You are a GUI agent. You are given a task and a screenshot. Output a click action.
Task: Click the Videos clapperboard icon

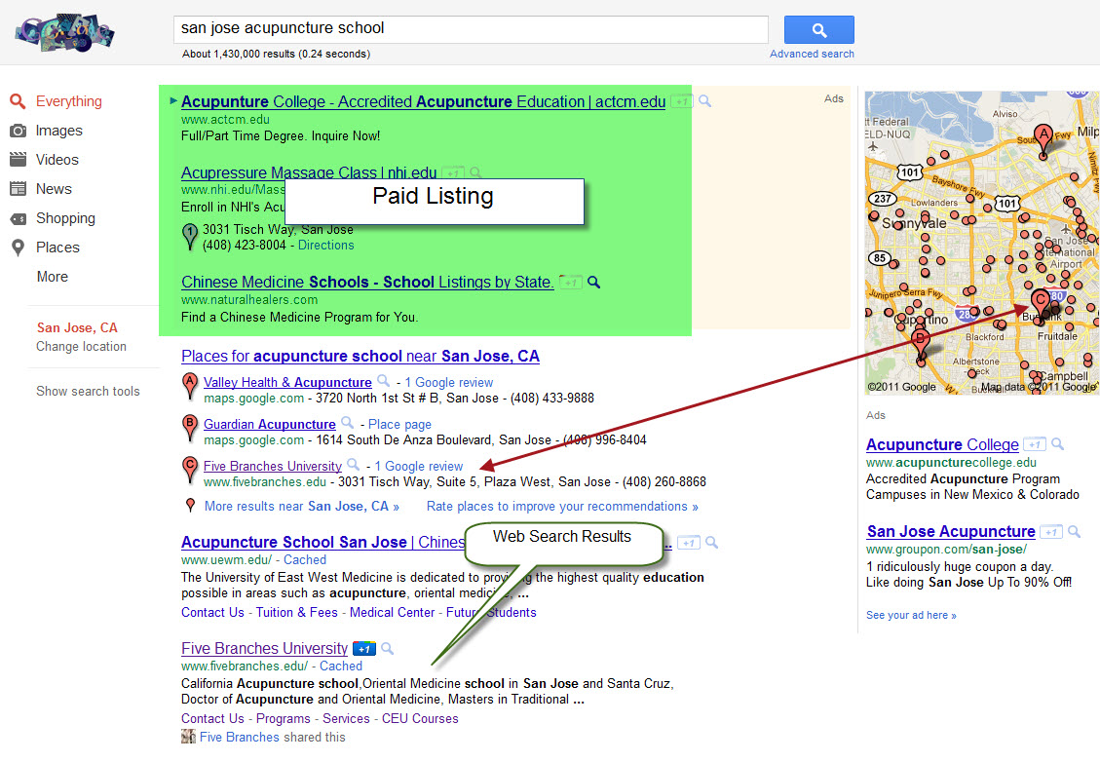click(18, 160)
